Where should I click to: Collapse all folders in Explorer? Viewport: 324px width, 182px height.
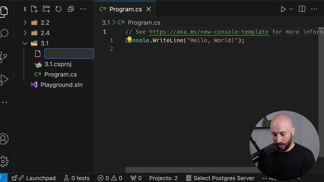[x=71, y=9]
